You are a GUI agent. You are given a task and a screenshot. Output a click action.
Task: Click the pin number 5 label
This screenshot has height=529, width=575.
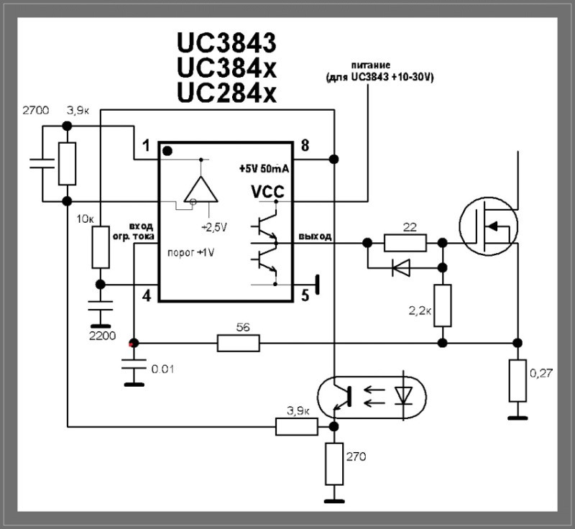(305, 295)
